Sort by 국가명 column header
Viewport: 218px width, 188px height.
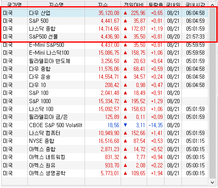[x=15, y=5]
